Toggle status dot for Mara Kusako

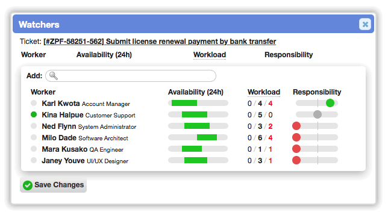click(34, 149)
